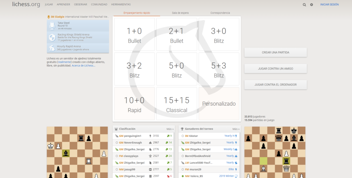Click the trophy icon beside Ganadores del torneo

pyautogui.click(x=182, y=129)
